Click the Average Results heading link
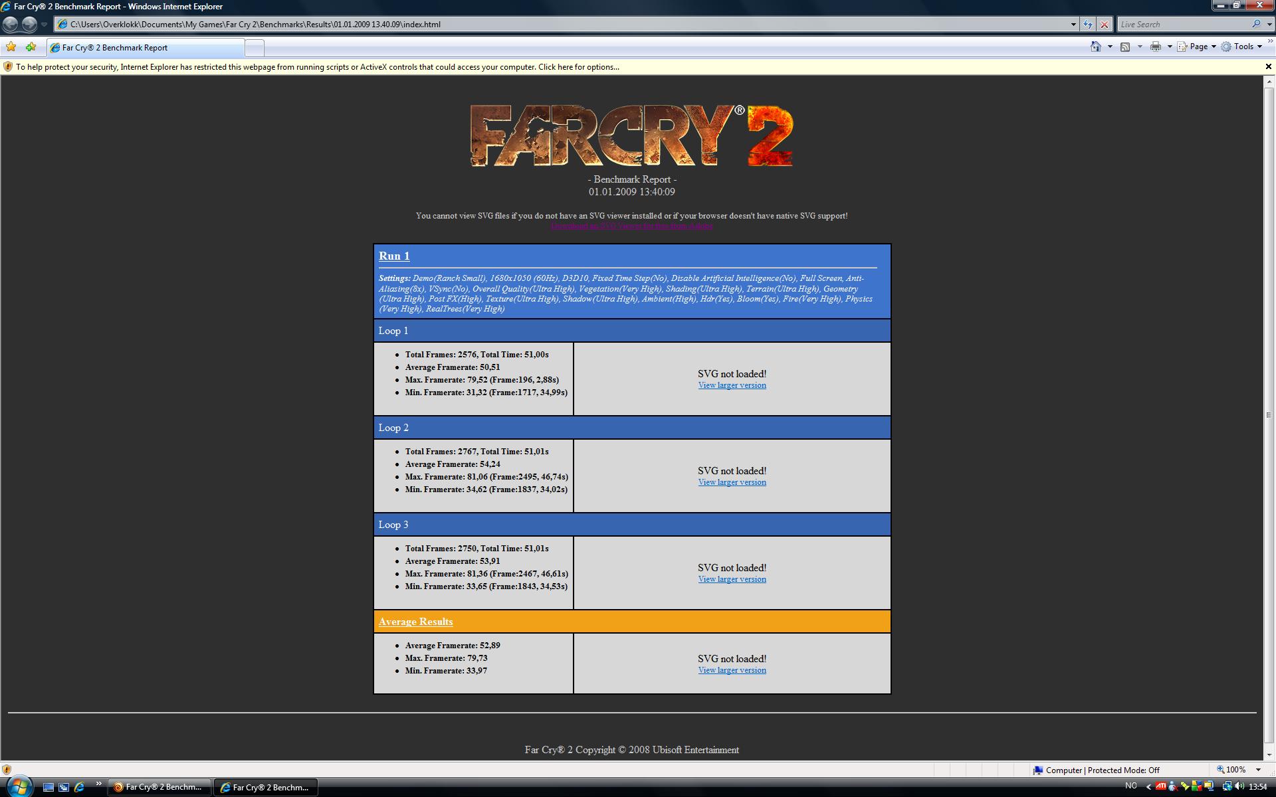1276x797 pixels. 416,622
